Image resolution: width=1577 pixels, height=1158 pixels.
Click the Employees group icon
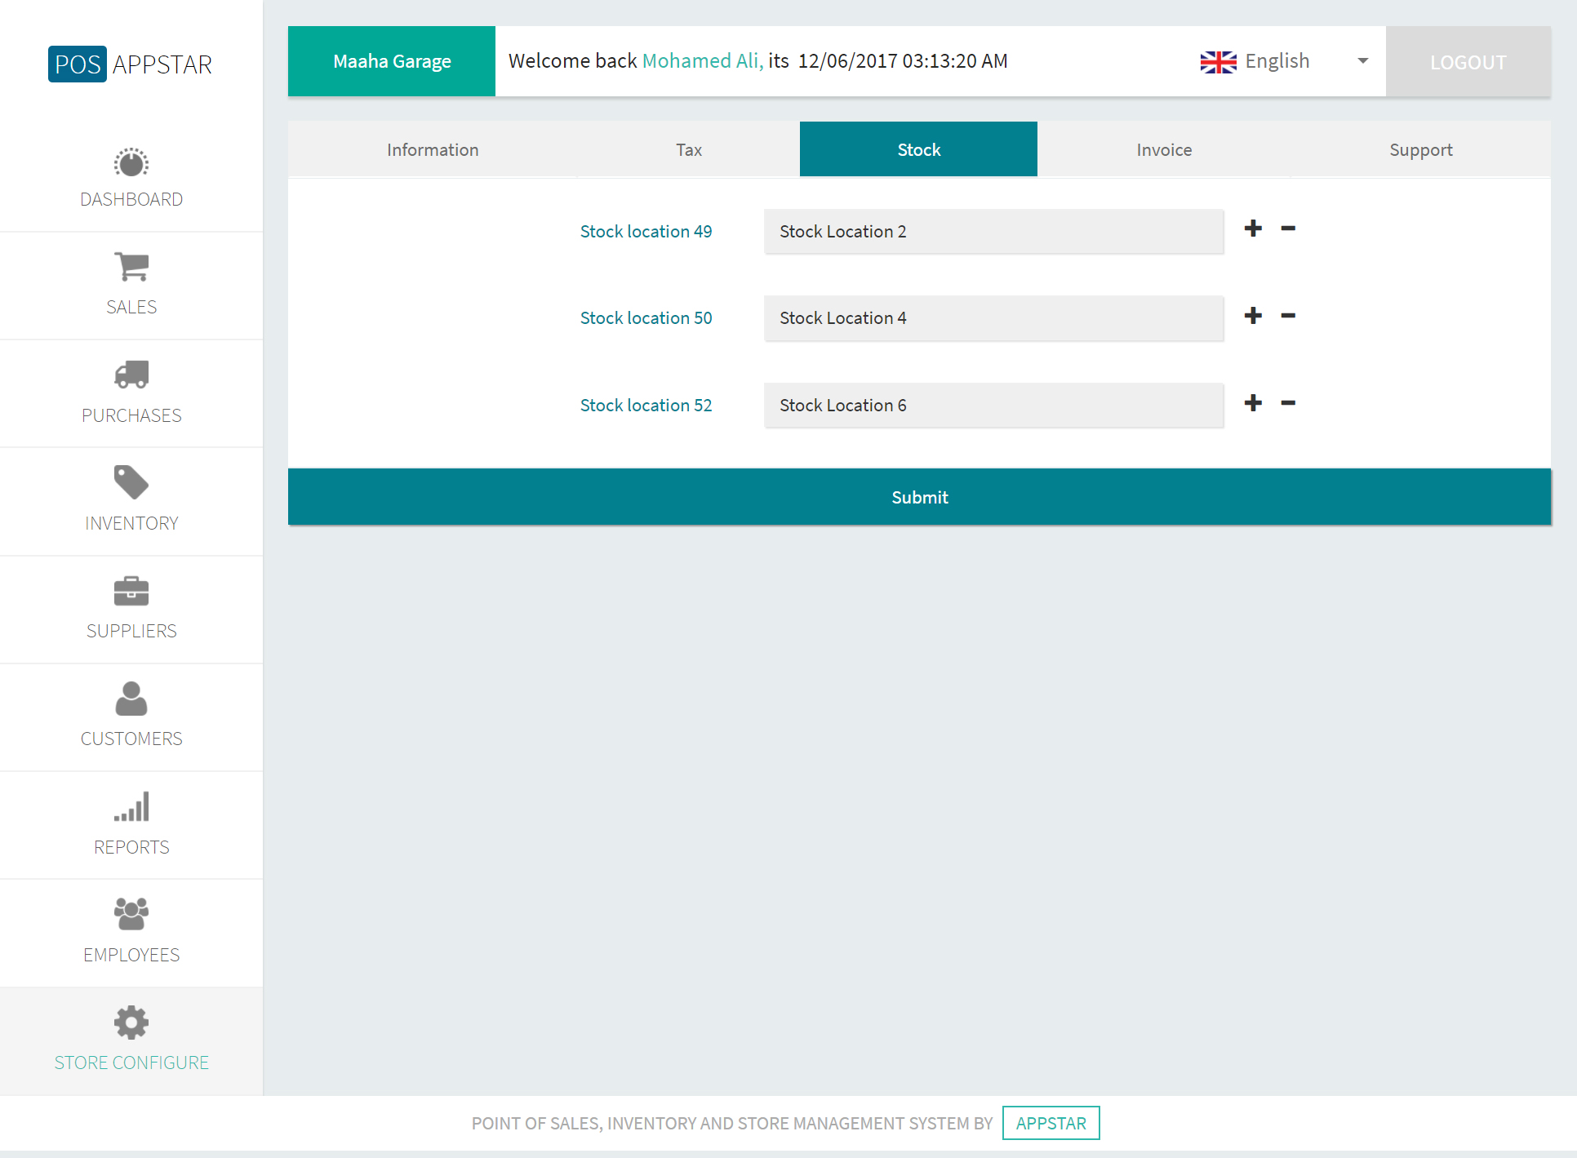pyautogui.click(x=131, y=914)
